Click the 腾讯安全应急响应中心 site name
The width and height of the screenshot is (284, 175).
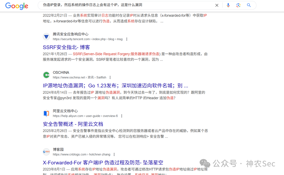[x=71, y=34]
